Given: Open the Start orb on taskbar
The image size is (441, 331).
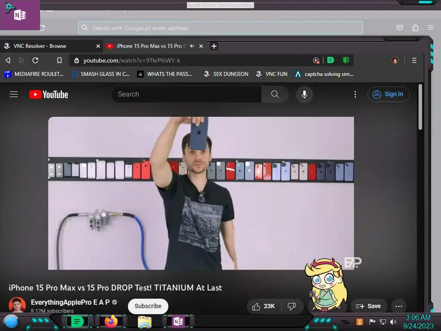Looking at the screenshot, I should pyautogui.click(x=11, y=322).
